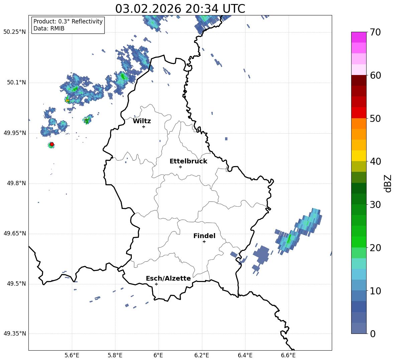The height and width of the screenshot is (362, 396).
Task: Click the 6.4°E longitude label
Action: click(x=245, y=355)
